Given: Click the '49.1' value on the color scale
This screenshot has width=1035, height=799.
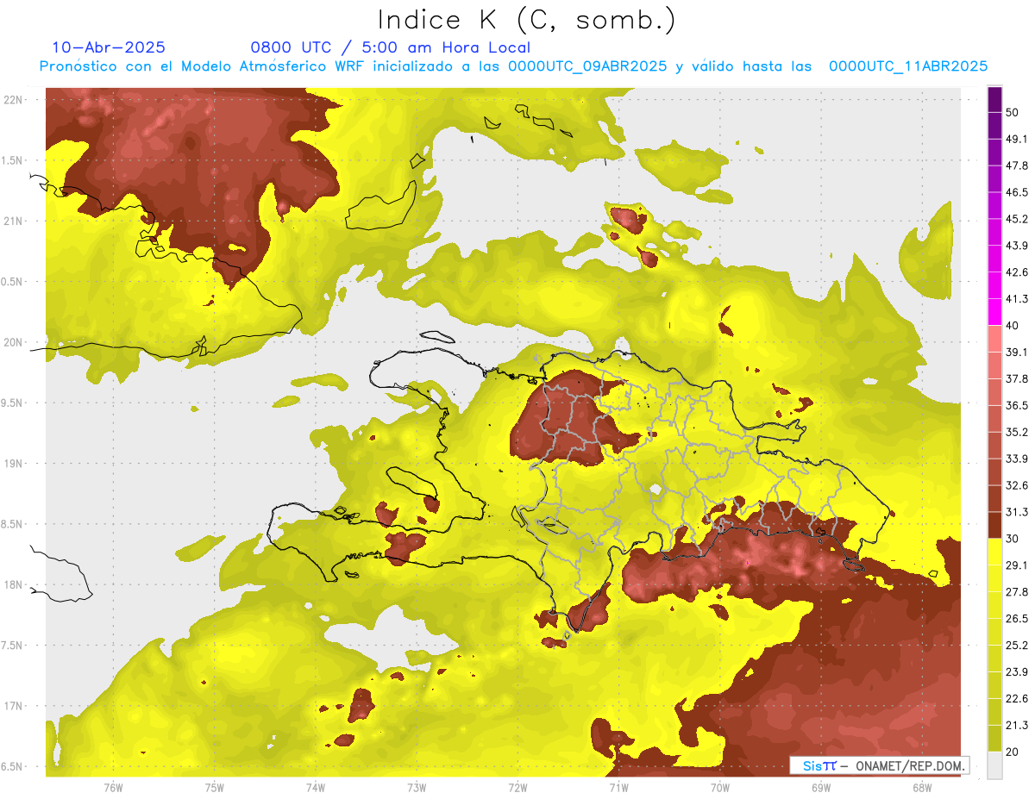Looking at the screenshot, I should point(1018,139).
